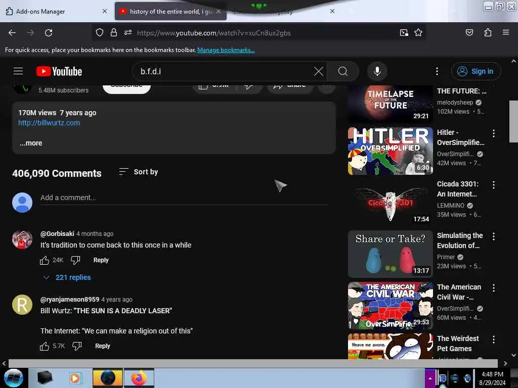The image size is (518, 388).
Task: Open Firefox application menu
Action: 505,32
